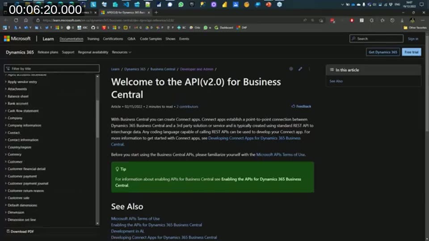Screen dimensions: 429x241
Task: Expand Bank account tree node
Action: pyautogui.click(x=6, y=103)
